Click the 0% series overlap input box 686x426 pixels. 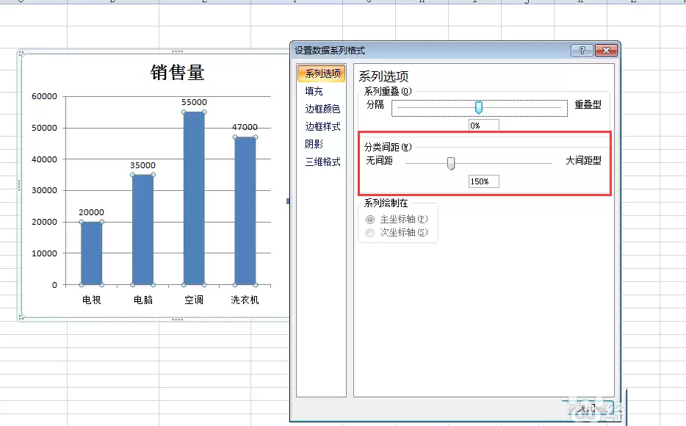pyautogui.click(x=484, y=125)
